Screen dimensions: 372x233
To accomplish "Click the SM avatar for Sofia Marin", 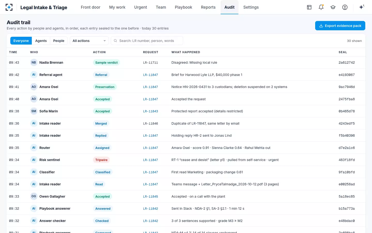I will (34, 111).
